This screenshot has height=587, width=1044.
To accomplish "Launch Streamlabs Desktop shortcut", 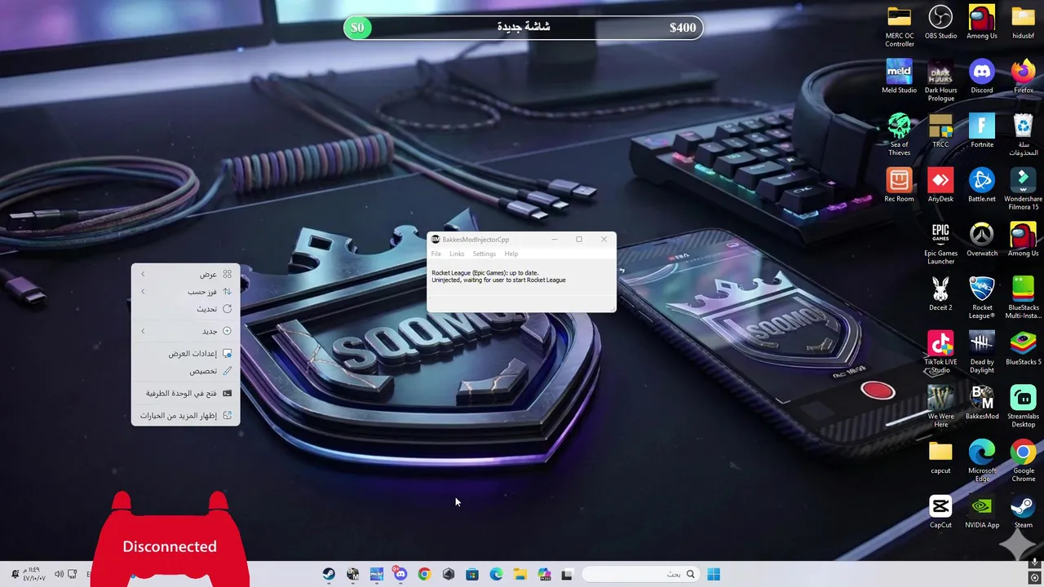I will pyautogui.click(x=1023, y=407).
